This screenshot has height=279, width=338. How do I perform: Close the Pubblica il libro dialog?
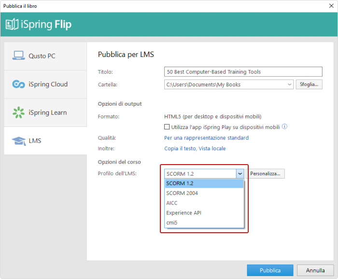click(x=331, y=6)
